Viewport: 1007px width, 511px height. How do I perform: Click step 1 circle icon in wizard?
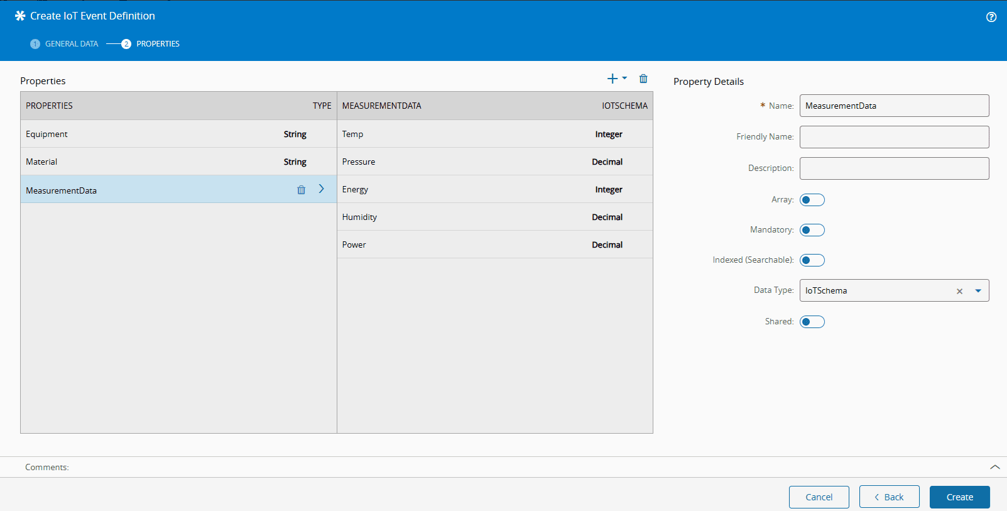[35, 44]
